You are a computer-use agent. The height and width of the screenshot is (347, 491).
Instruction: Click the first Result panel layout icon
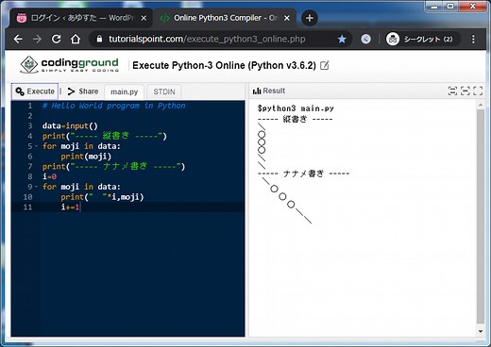[452, 91]
